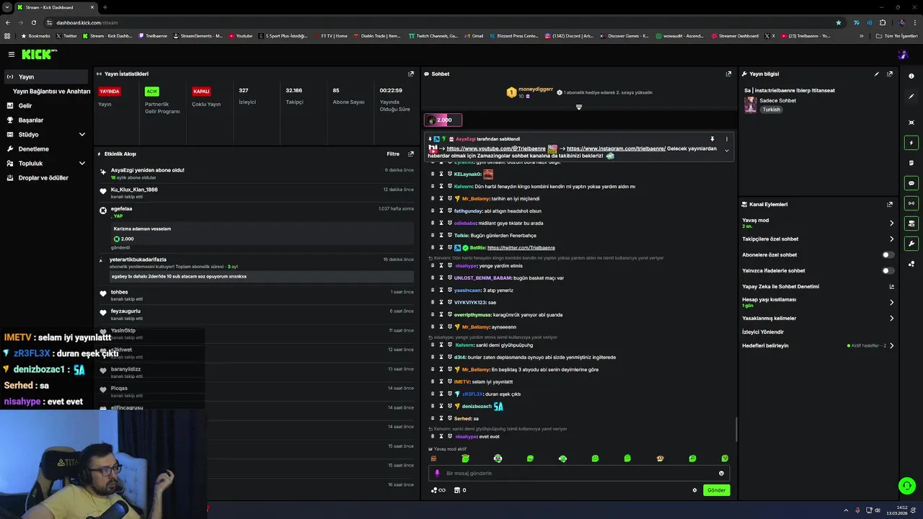This screenshot has width=923, height=519.
Task: Click the shield icon beside Serhed's message
Action: [449, 418]
